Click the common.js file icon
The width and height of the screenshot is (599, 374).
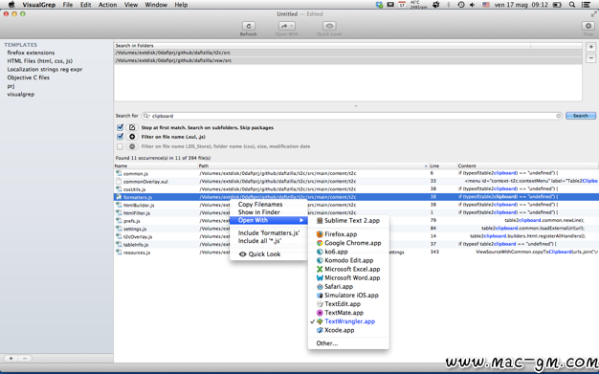(x=119, y=173)
